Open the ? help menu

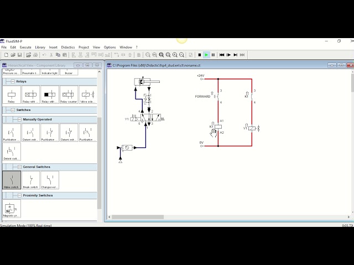[x=137, y=47]
